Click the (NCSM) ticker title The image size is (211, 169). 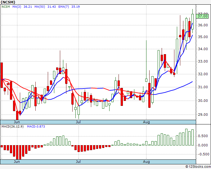point(8,2)
